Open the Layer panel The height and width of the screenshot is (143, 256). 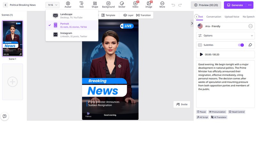(128, 15)
